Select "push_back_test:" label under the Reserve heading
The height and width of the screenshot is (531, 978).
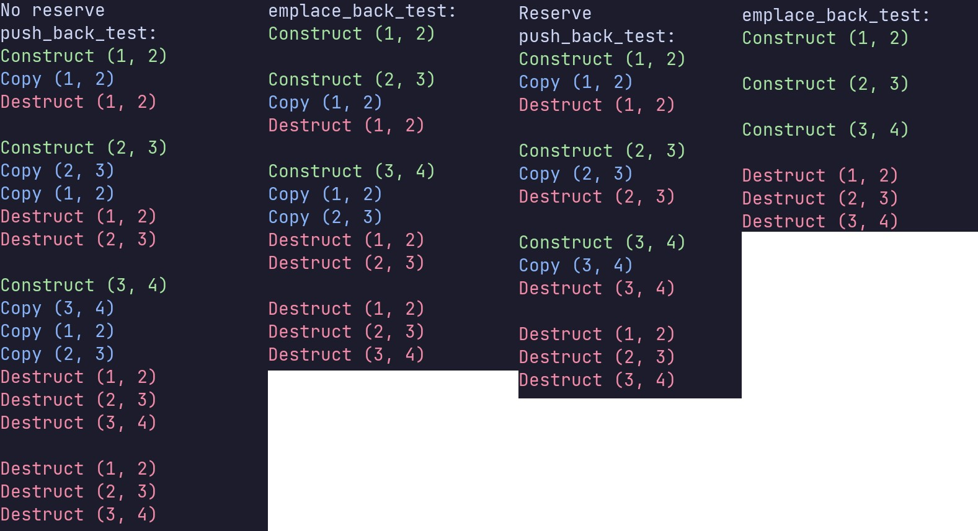click(x=597, y=37)
